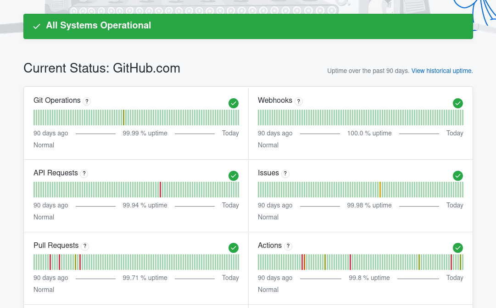
Task: Click the Issues component title
Action: pos(268,173)
